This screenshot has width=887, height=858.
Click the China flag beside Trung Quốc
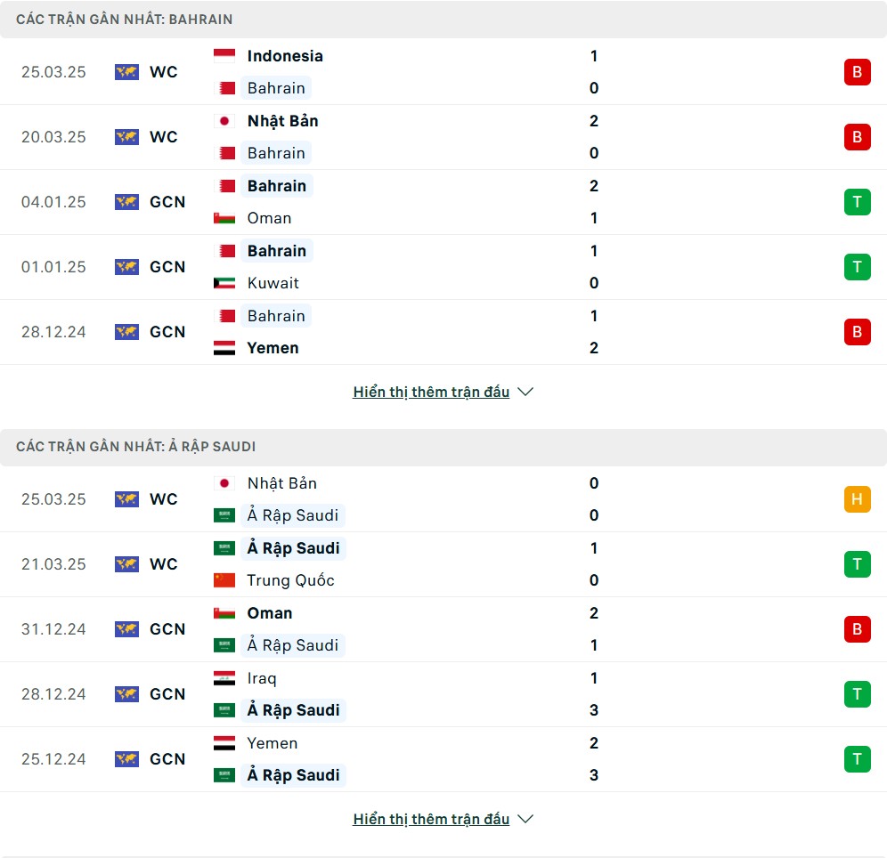pos(224,580)
